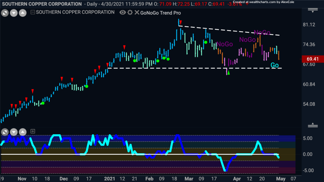Screen dimensions: 324x182
Task: Click the 60.84 price axis label
Action: 309,84
